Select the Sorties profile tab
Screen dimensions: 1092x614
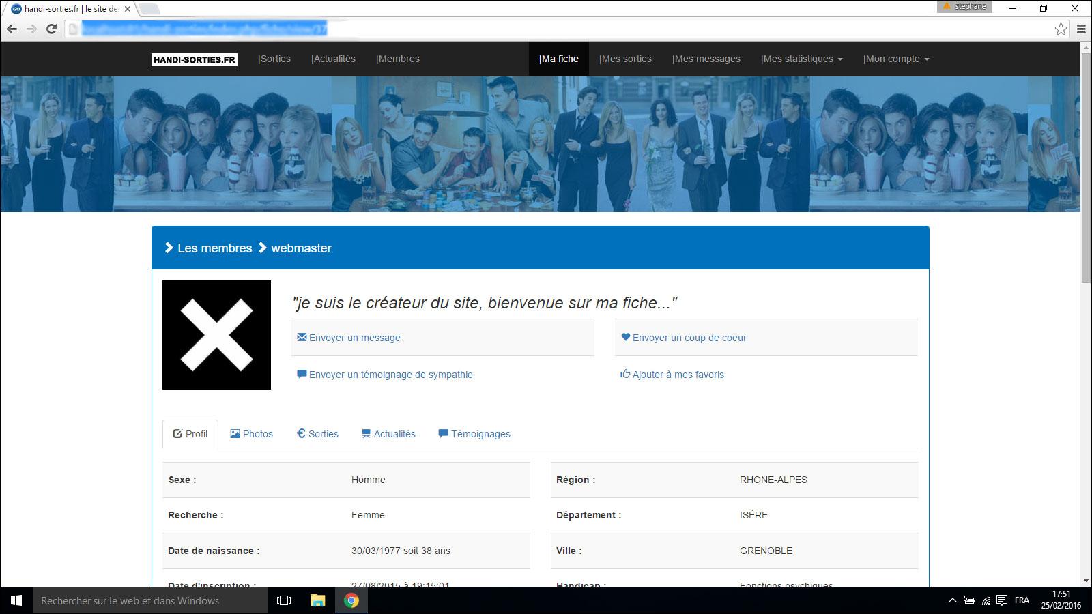[x=317, y=434]
